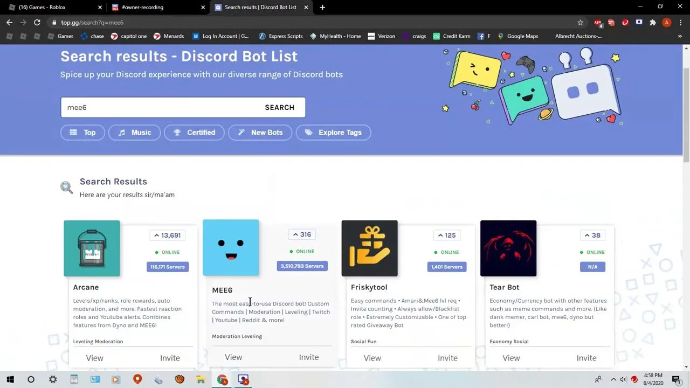Show more bookmarks with the double chevron

click(x=680, y=36)
